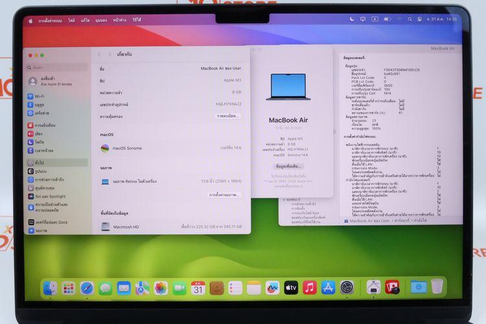Click More Info button in About This Mac
This screenshot has height=324, width=486.
pos(288,166)
